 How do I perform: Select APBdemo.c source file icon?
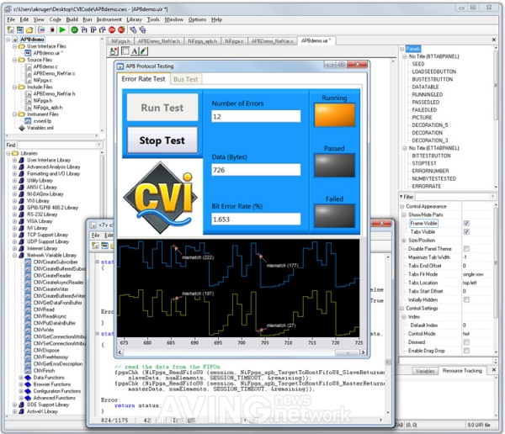29,66
